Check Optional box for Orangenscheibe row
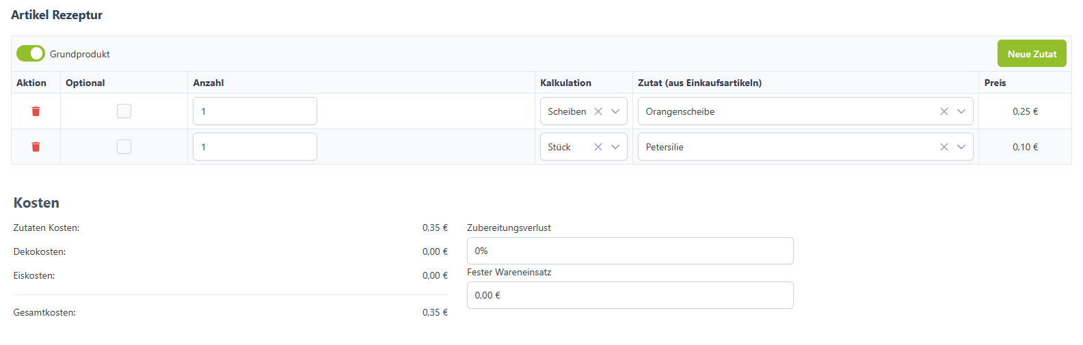Screen dimensions: 1083x345 pos(124,111)
